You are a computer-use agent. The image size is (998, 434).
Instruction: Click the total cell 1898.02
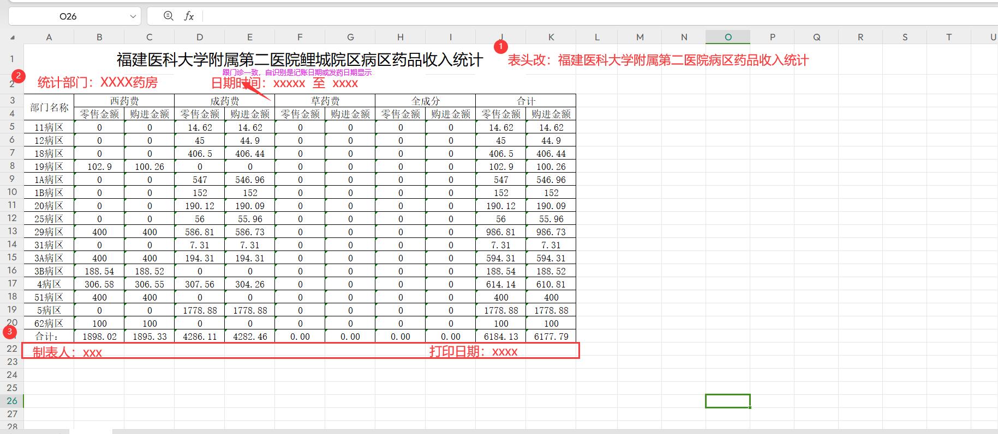click(x=99, y=337)
